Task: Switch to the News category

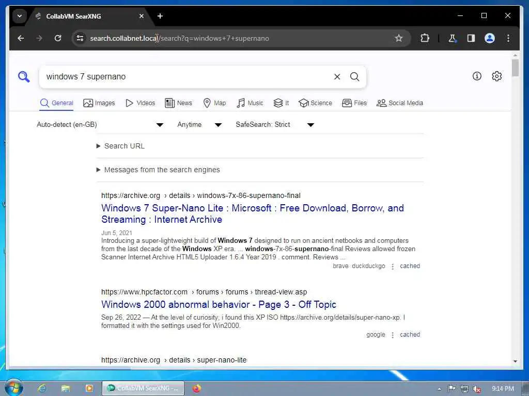Action: [178, 103]
